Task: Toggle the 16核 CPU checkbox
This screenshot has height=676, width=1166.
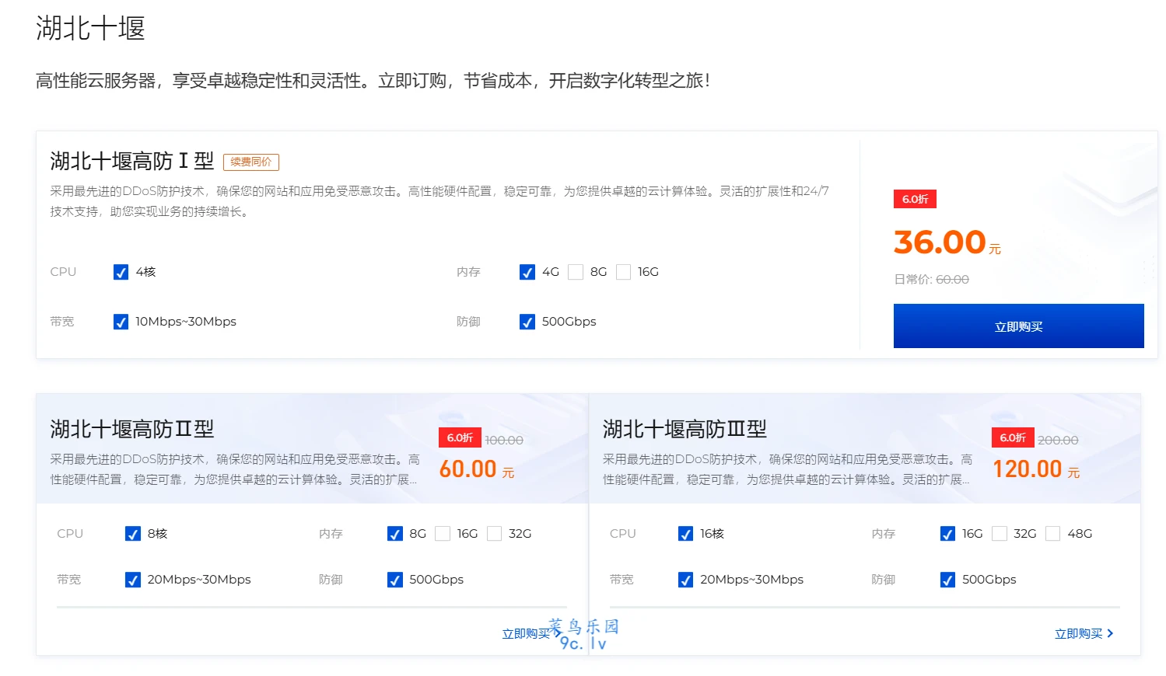Action: [x=685, y=534]
